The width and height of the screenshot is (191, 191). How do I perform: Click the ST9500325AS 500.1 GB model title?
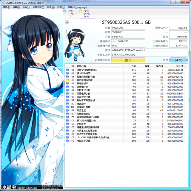click(x=126, y=22)
